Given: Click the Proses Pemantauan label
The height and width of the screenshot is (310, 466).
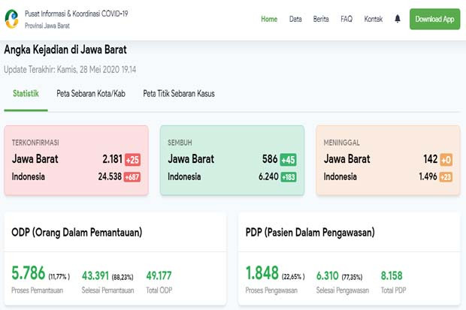Looking at the screenshot, I should point(37,290).
